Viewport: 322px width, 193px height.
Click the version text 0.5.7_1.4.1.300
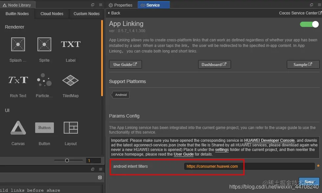(127, 31)
